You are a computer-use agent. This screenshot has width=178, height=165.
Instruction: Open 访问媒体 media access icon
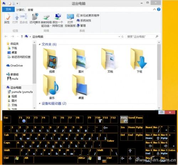point(35,19)
